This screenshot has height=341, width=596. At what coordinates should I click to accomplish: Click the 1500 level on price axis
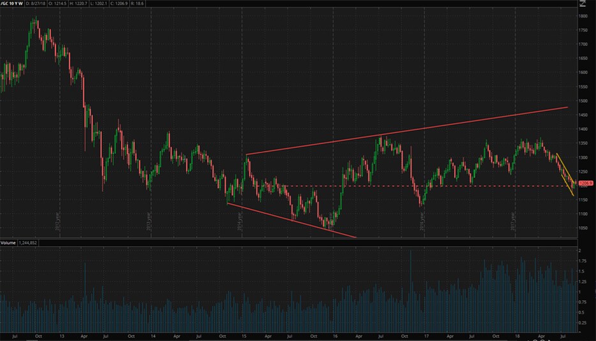583,101
